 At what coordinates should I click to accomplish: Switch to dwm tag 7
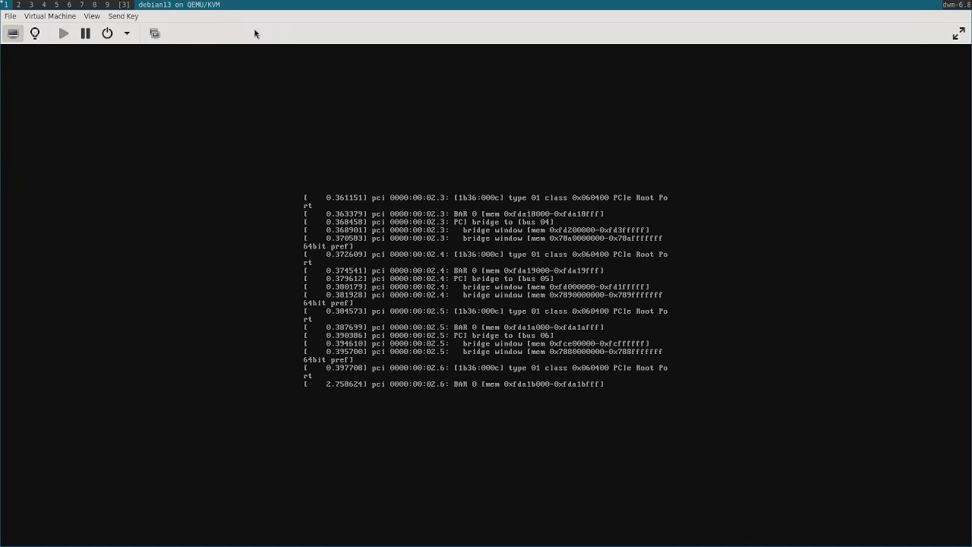pos(82,5)
